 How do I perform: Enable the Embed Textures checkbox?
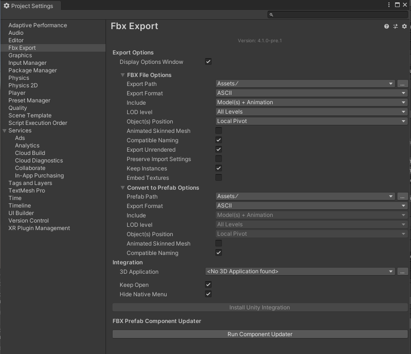pos(218,177)
